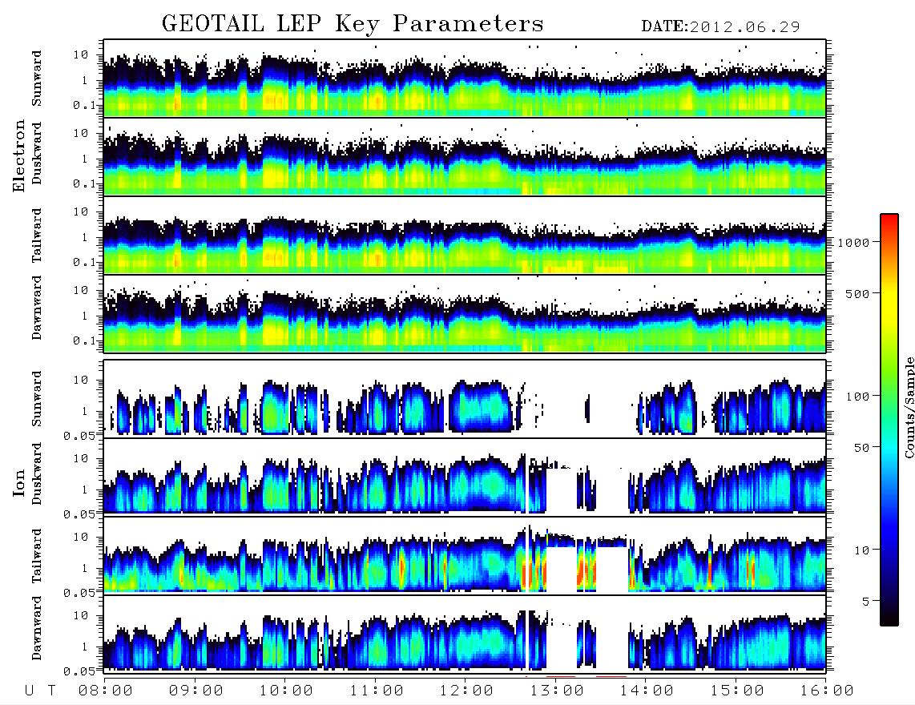Open the Electron Sunward spectrogram panel

click(465, 79)
